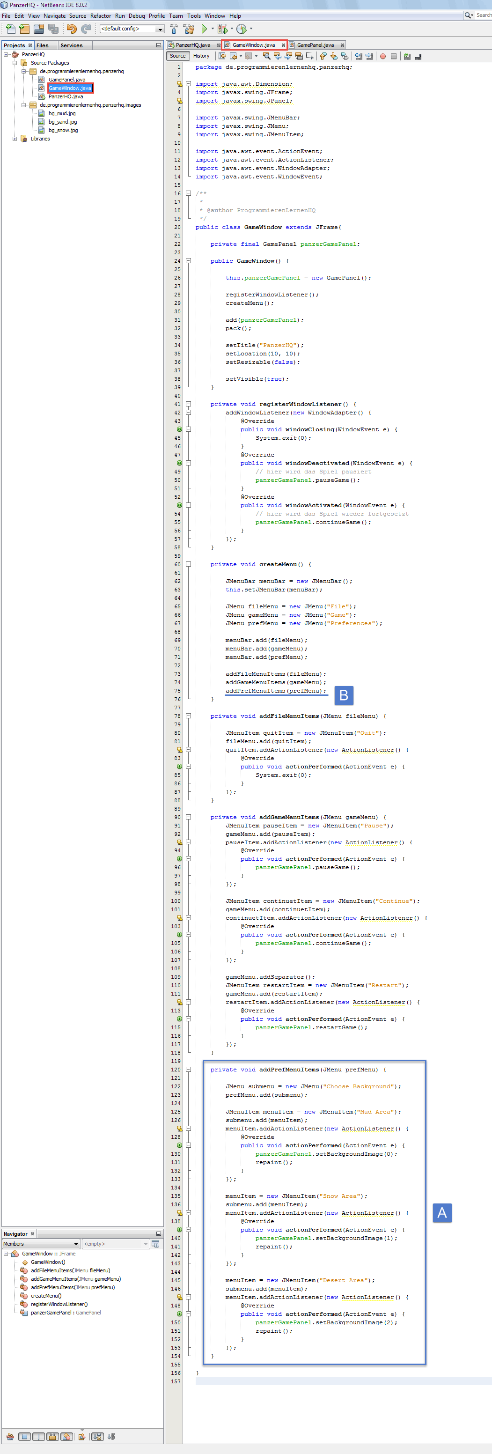492x1454 pixels.
Task: Open the Run Project dropdown arrow
Action: (x=213, y=28)
